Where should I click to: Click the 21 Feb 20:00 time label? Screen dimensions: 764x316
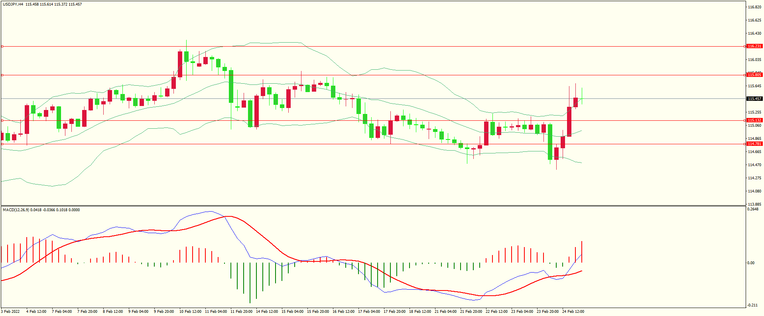[x=471, y=312]
